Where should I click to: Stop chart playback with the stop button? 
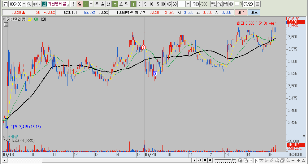pos(205,160)
